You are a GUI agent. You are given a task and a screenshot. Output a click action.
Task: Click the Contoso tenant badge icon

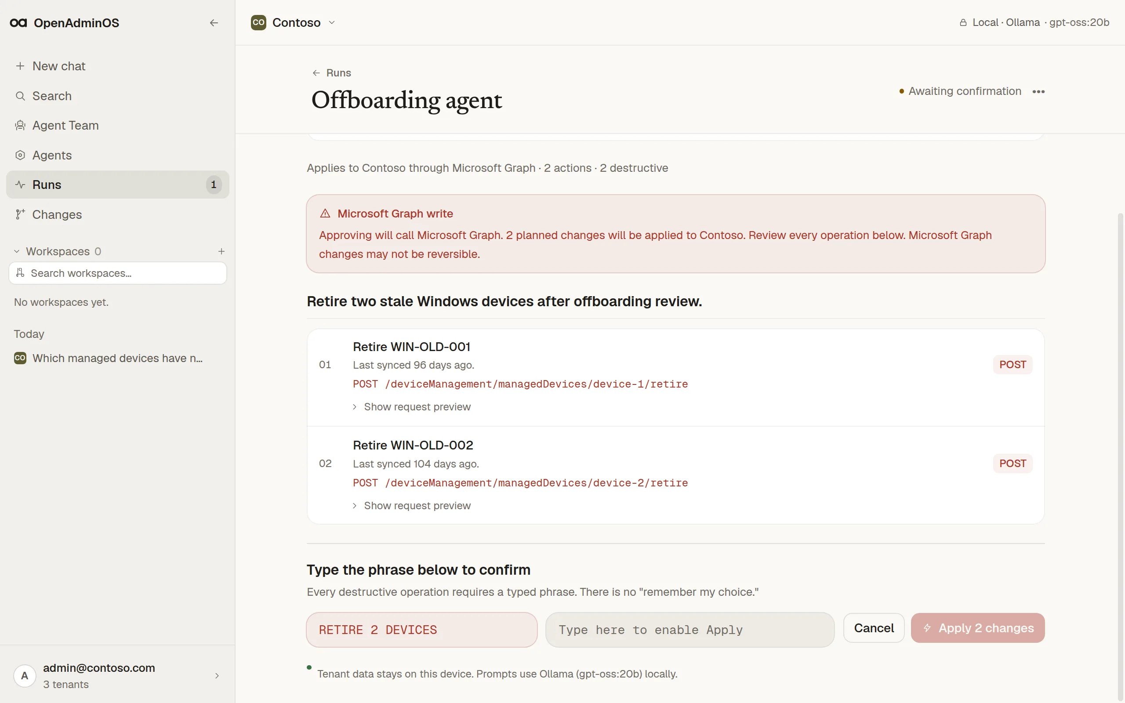click(x=258, y=22)
